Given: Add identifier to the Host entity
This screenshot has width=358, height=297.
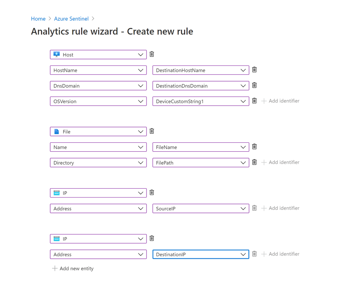Looking at the screenshot, I should (x=280, y=101).
